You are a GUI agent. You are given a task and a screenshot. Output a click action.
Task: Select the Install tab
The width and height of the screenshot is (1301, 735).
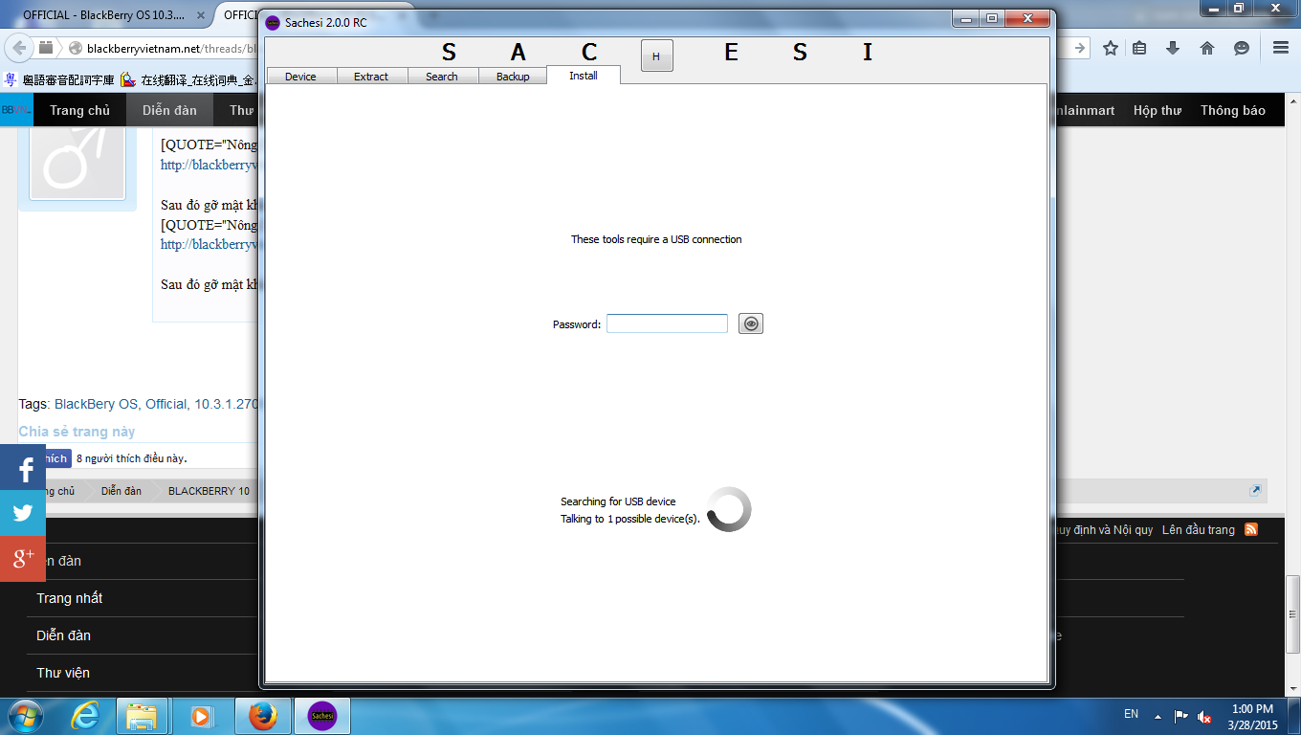coord(584,75)
